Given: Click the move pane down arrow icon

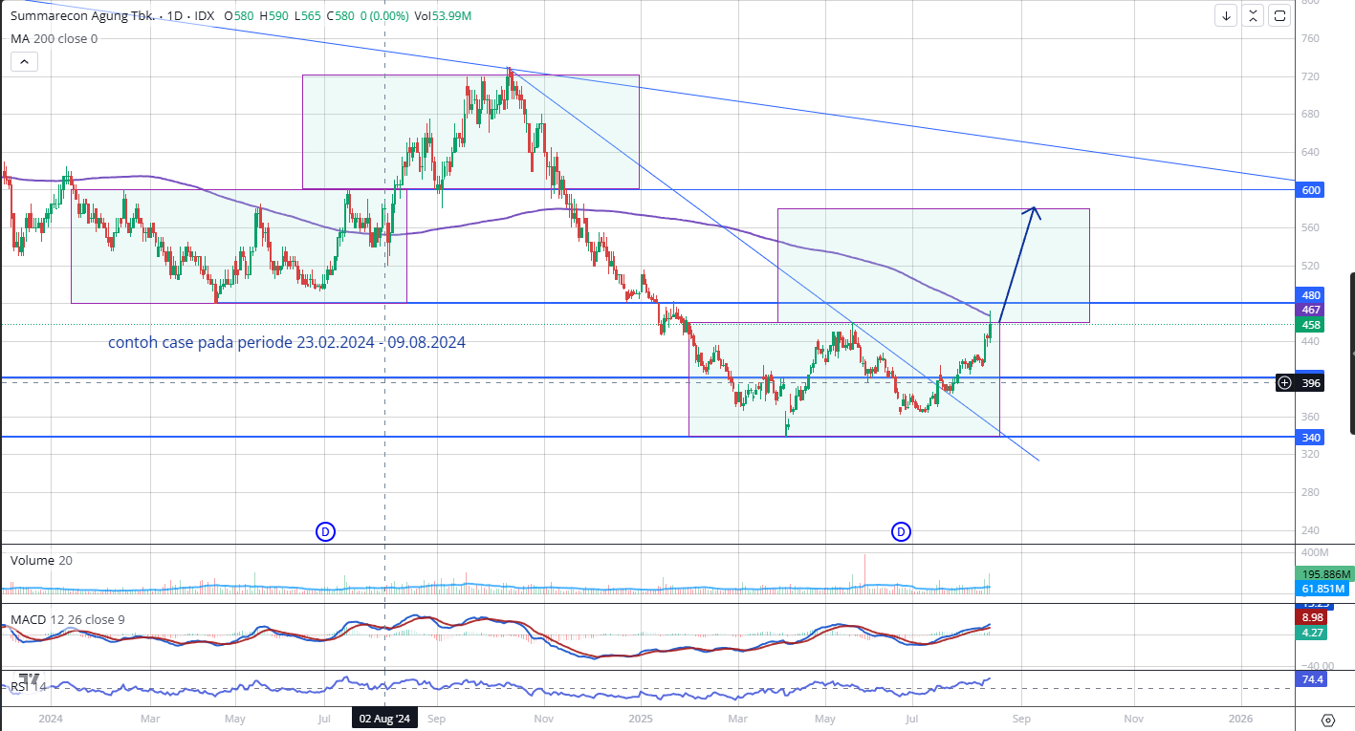Looking at the screenshot, I should [1227, 15].
